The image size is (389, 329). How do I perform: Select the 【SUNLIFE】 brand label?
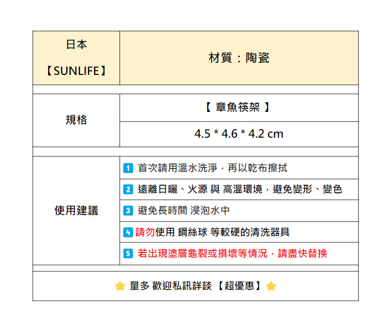(x=76, y=71)
